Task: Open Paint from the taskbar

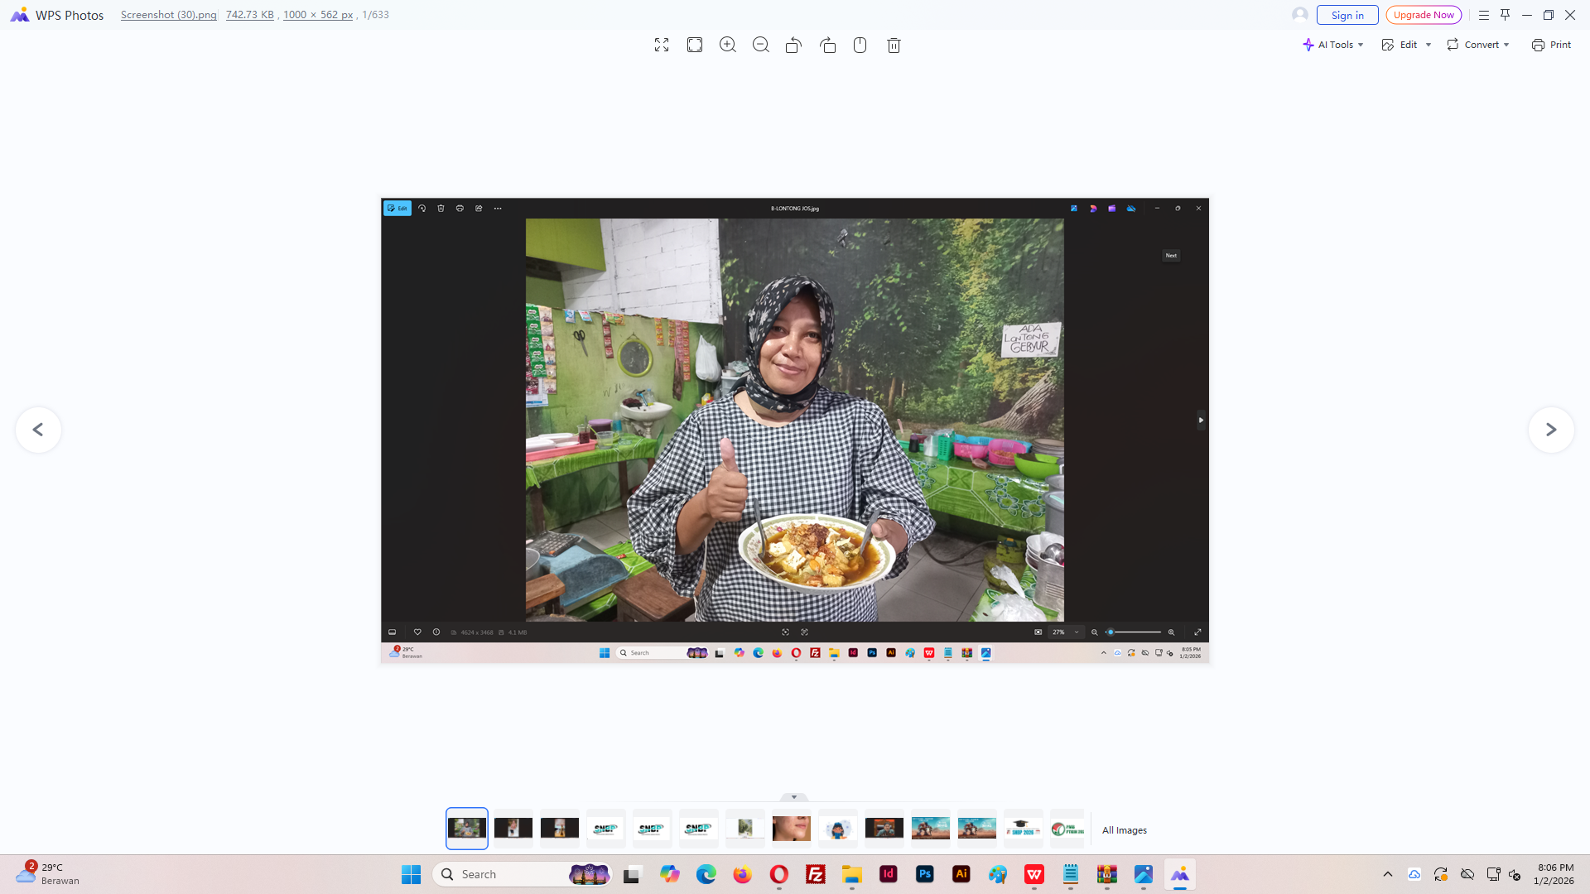Action: pos(998,874)
